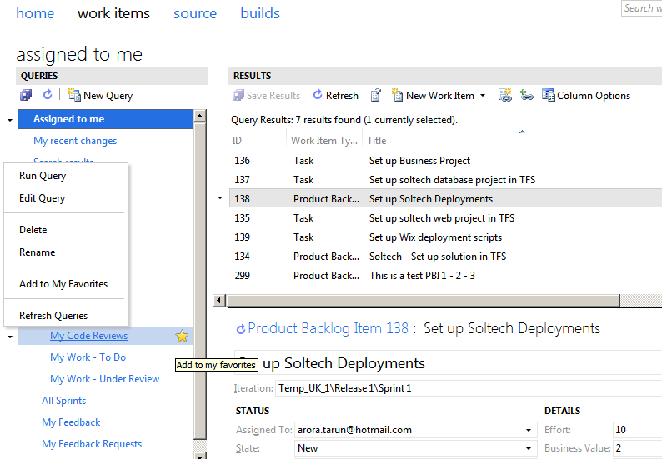
Task: Select work item 299 test PBI
Action: click(445, 276)
